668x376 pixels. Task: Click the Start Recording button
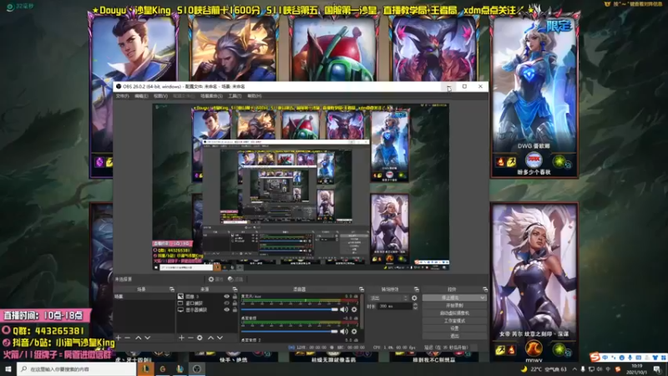[454, 306]
